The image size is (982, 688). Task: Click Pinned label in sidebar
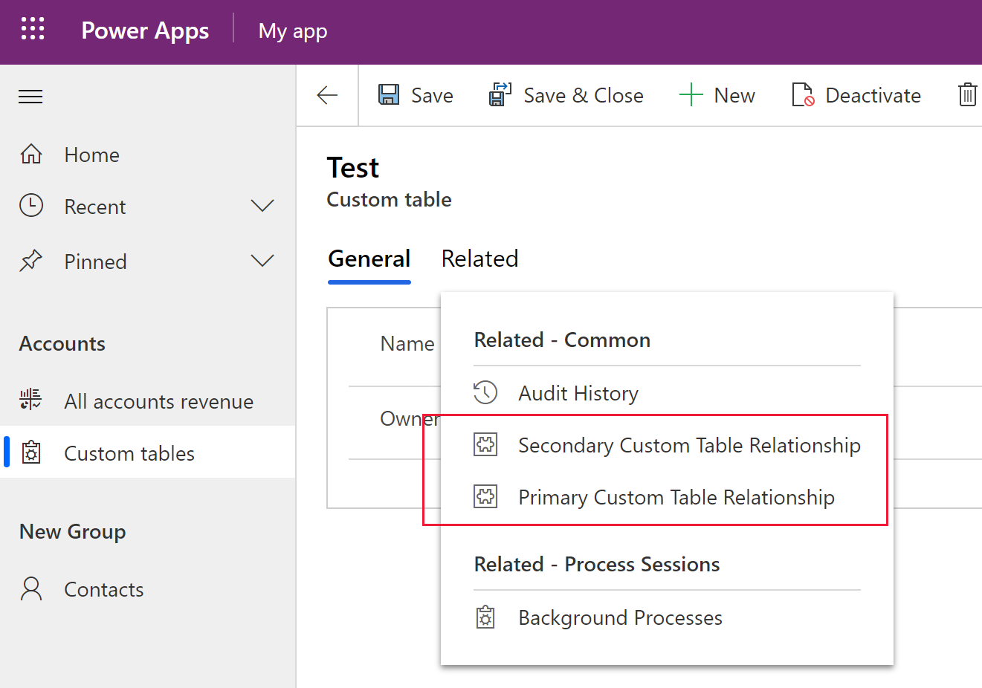point(95,262)
